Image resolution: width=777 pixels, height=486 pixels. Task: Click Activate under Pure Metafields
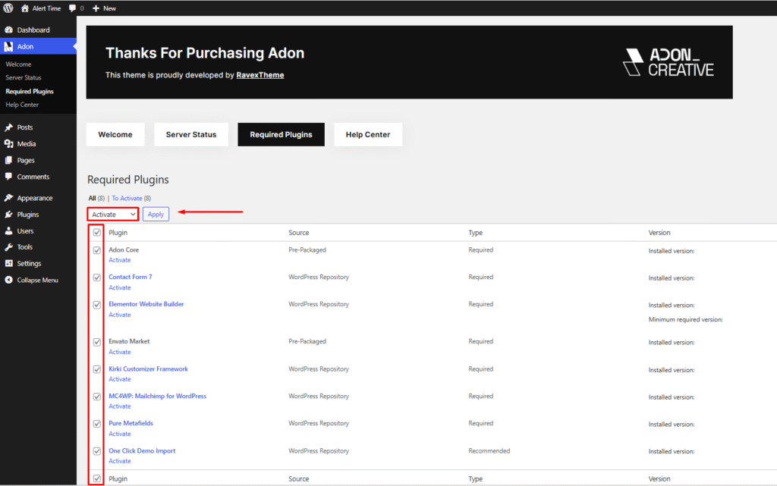point(120,434)
